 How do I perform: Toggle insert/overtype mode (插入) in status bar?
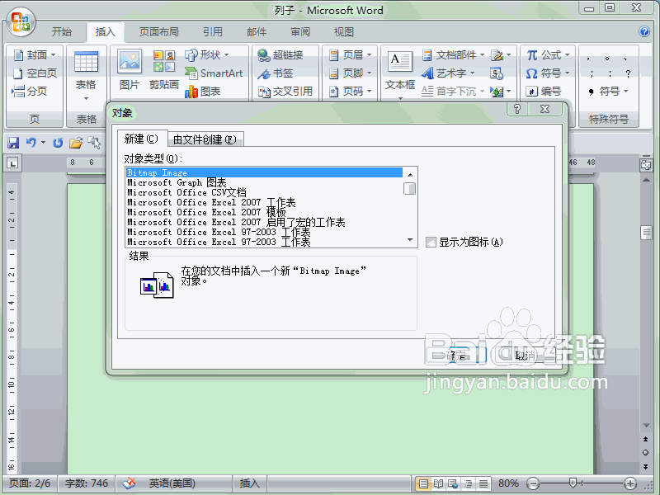point(250,483)
